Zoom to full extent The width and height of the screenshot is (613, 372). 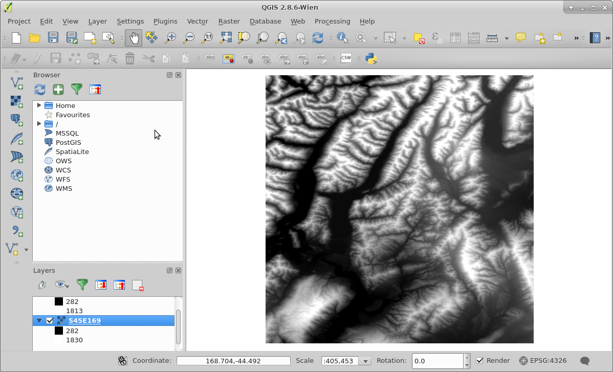coord(226,38)
